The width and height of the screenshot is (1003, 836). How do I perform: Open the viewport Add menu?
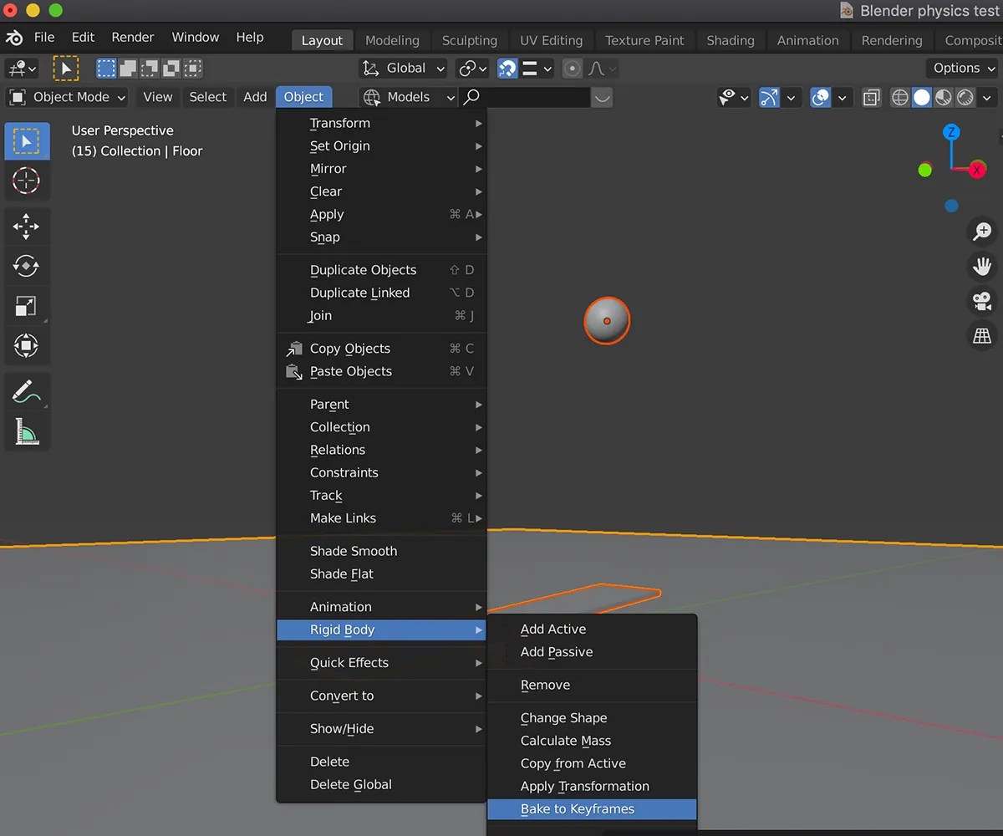pos(255,98)
